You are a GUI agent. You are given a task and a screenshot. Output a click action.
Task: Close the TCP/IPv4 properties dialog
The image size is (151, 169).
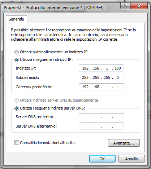(x=139, y=6)
